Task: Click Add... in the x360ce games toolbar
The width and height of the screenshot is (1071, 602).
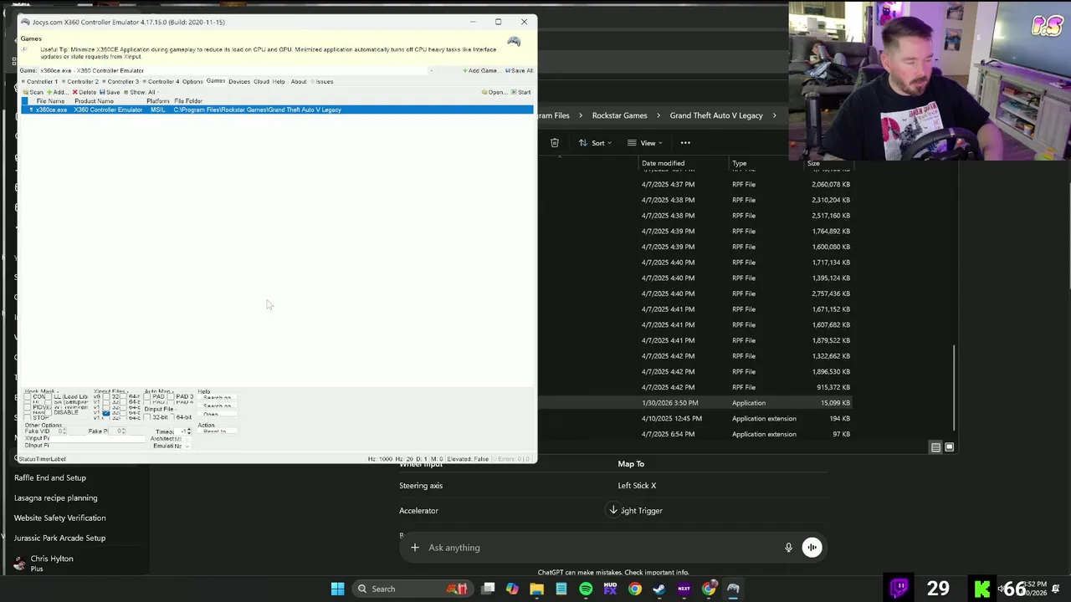Action: [58, 92]
